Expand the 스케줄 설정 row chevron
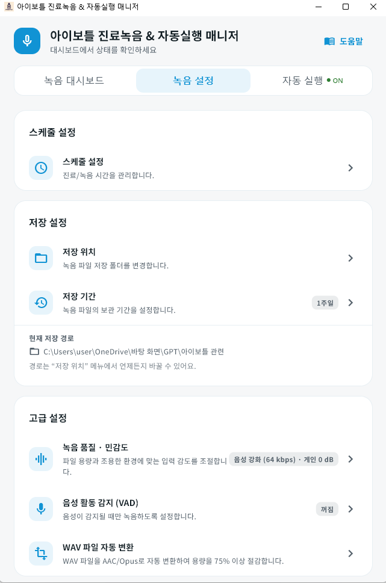The width and height of the screenshot is (386, 583). pyautogui.click(x=350, y=168)
